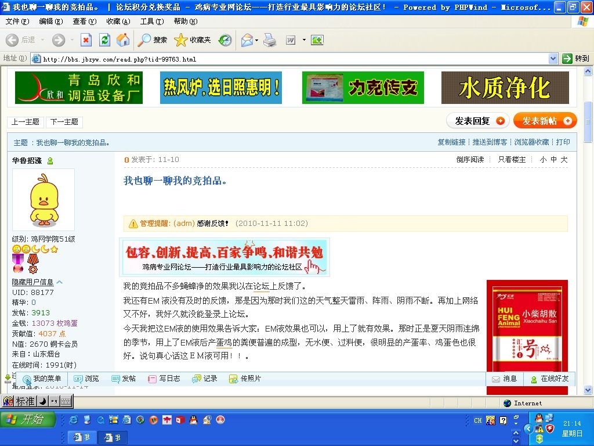Image resolution: width=594 pixels, height=446 pixels.
Task: Open the 工具(T) menu
Action: pyautogui.click(x=152, y=21)
